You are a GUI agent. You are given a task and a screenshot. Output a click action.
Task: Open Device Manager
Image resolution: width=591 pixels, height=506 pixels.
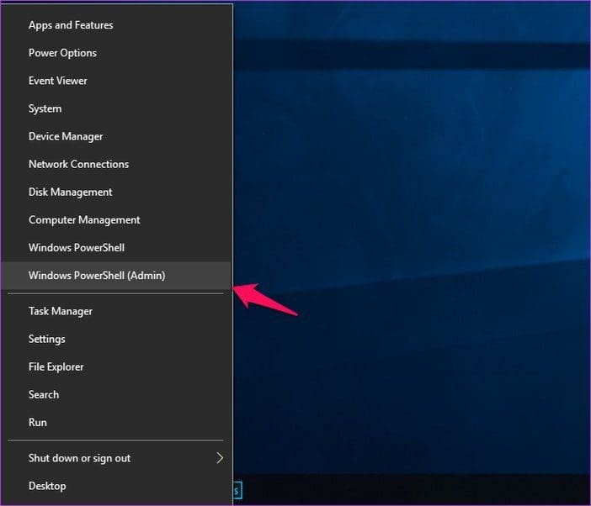point(116,136)
